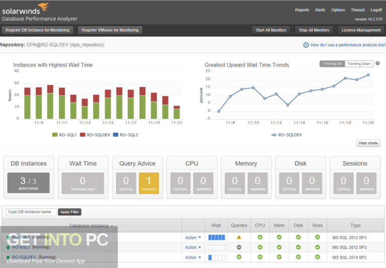This screenshot has width=386, height=268.
Task: Click RO-SQL2 Mem status check icon
Action: click(x=279, y=247)
